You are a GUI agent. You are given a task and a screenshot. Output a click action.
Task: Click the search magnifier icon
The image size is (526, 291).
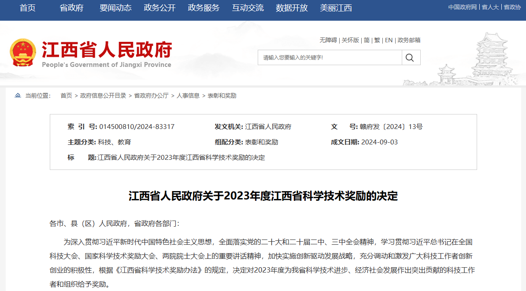pos(410,57)
